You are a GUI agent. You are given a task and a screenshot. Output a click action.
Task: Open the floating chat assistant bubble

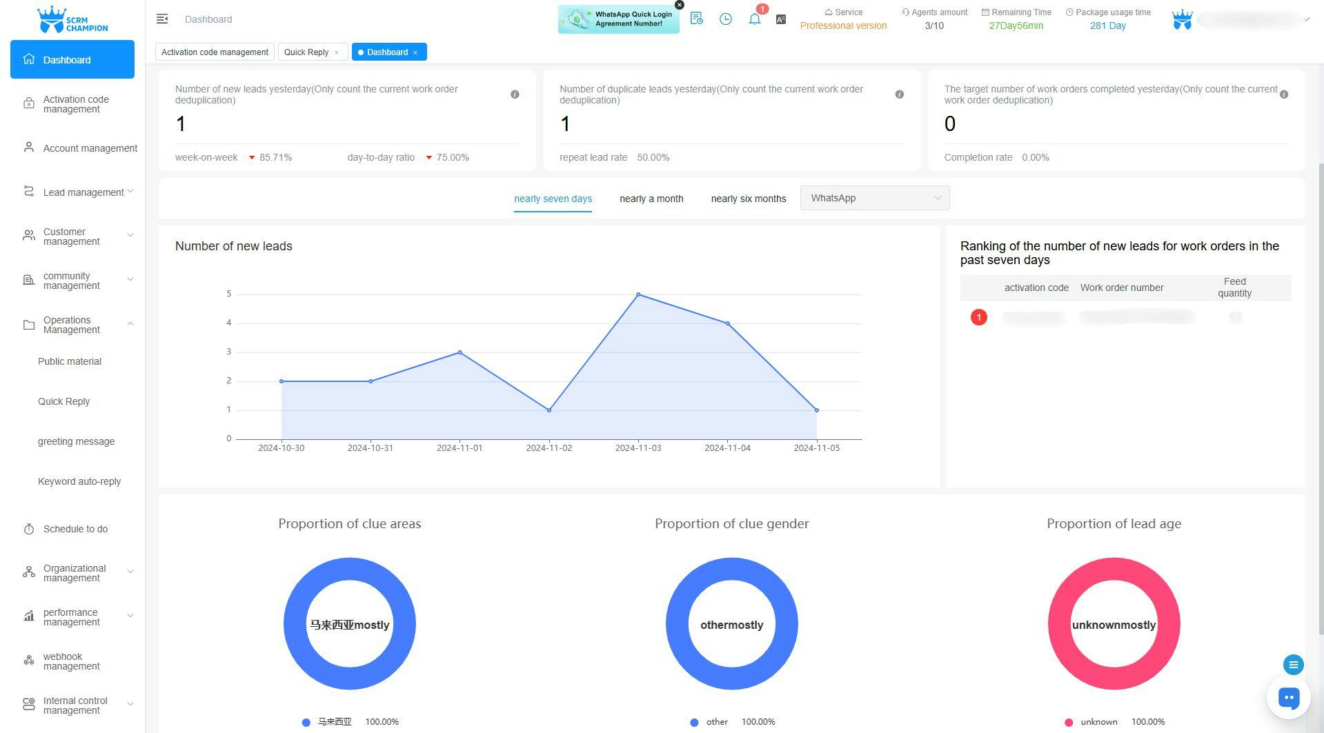1289,698
